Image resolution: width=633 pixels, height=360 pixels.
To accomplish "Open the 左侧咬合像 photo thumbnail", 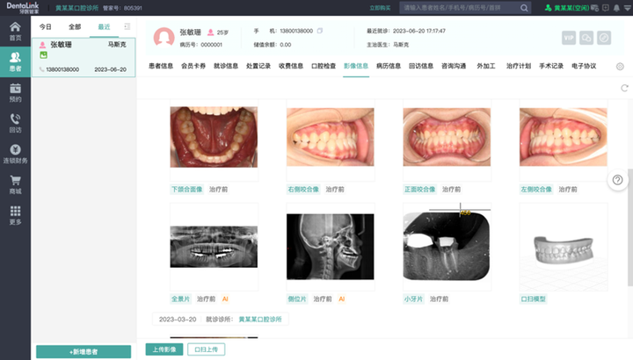I will tap(564, 137).
